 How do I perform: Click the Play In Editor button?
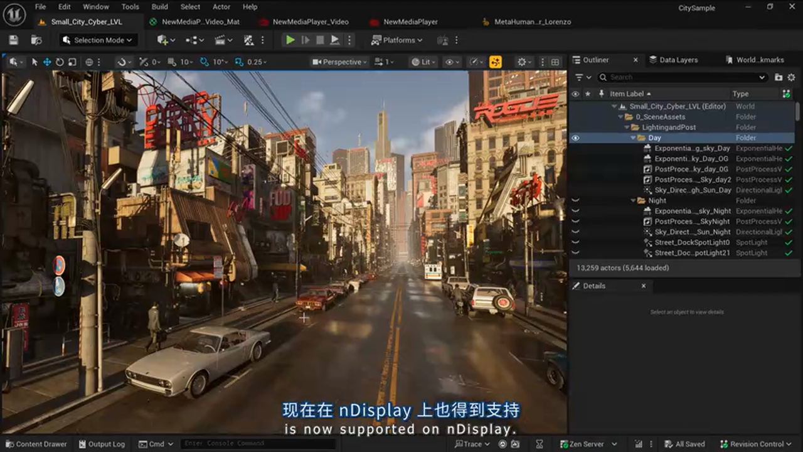(x=289, y=40)
